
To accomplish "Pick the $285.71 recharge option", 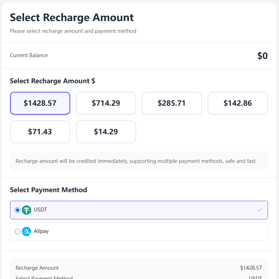I will [172, 103].
